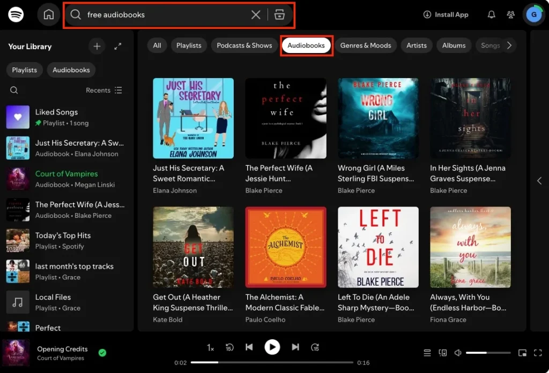Skip back 15 seconds
Screen dimensions: 549x373
tap(229, 347)
